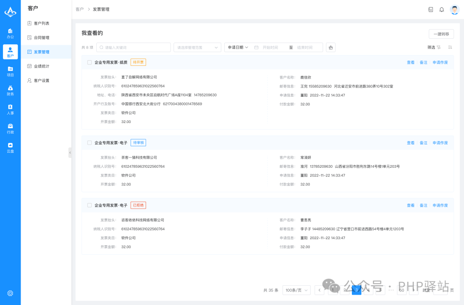Viewport: 464px width, 305px height.
Task: Click 备注 for the 已拒绝 invoice
Action: (x=424, y=205)
